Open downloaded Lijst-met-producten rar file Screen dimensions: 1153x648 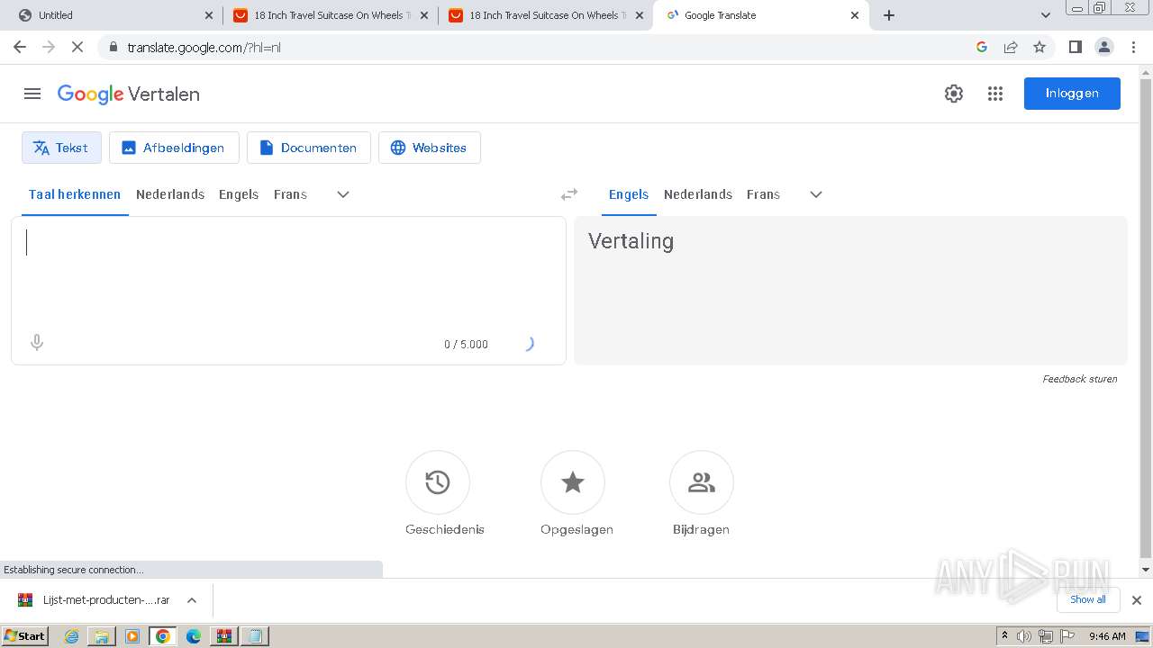click(x=95, y=600)
